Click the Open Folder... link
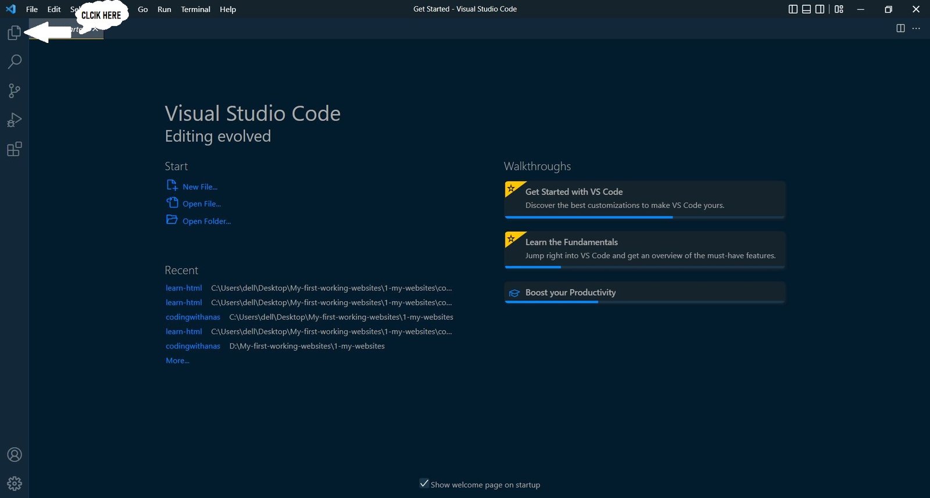930x498 pixels. coord(207,221)
